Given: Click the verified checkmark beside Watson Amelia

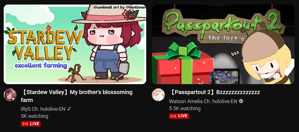Looking at the screenshot, I should [241, 101].
